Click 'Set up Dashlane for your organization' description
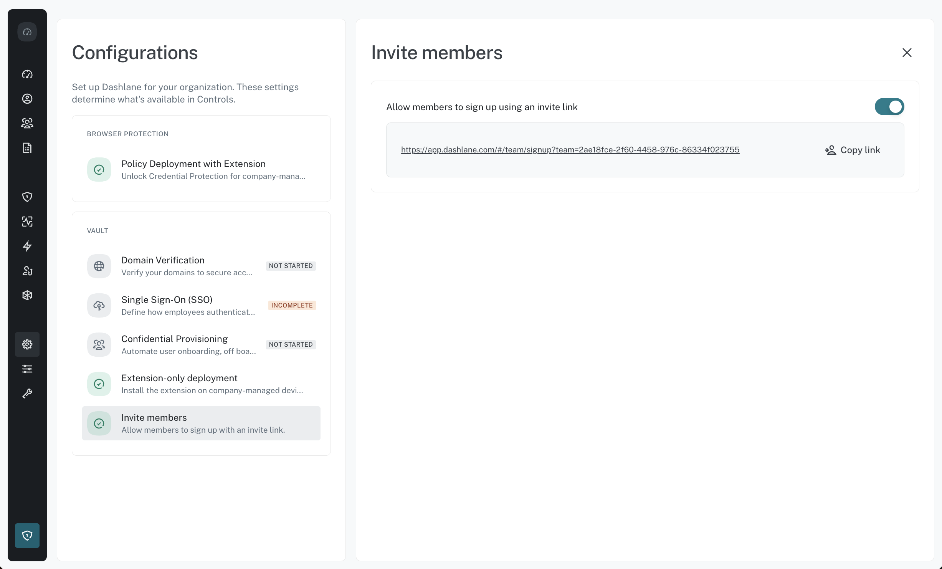This screenshot has width=942, height=569. click(185, 93)
